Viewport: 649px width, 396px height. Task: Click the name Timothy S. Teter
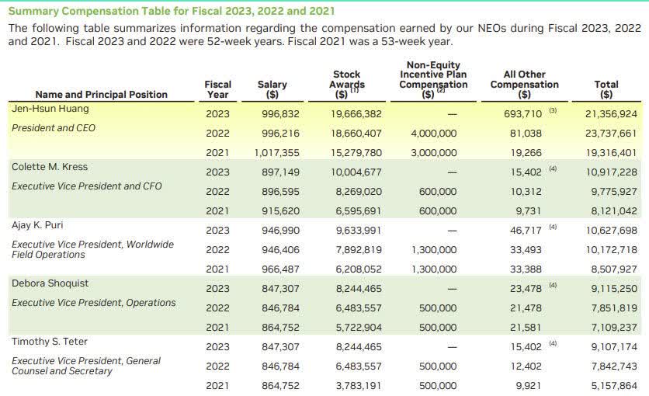point(50,342)
